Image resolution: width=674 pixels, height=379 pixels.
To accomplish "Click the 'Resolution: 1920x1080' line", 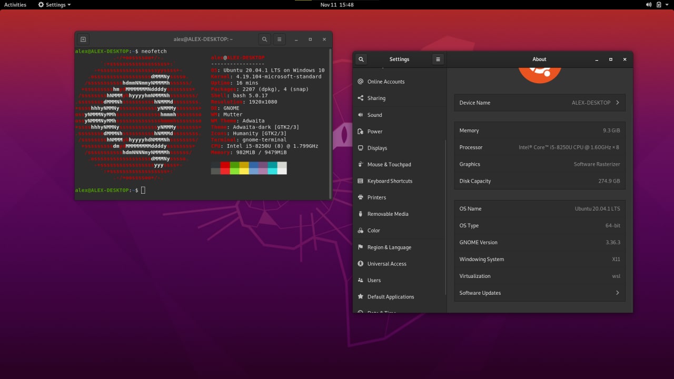I will [x=244, y=102].
